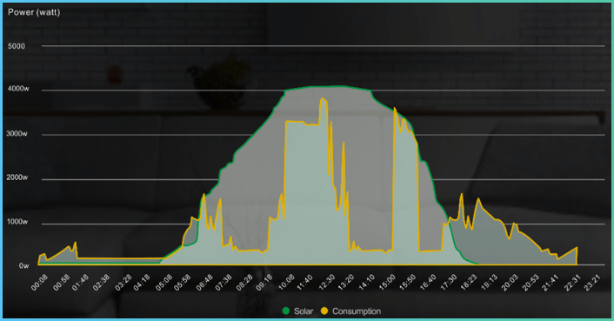614x321 pixels.
Task: Select the 10:08 time tick label
Action: [286, 283]
